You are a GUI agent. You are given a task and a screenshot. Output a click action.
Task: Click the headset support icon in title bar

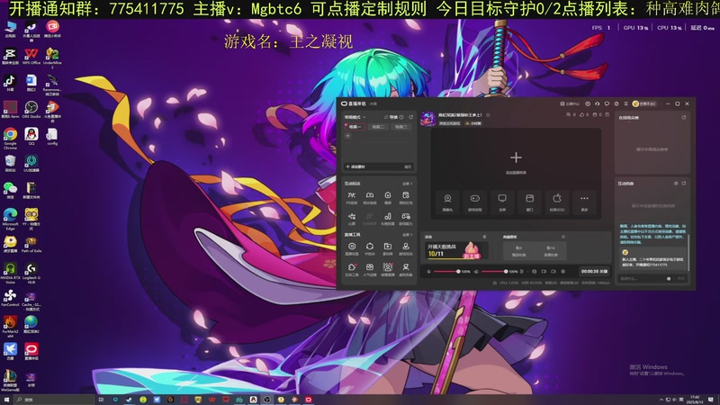tap(597, 103)
